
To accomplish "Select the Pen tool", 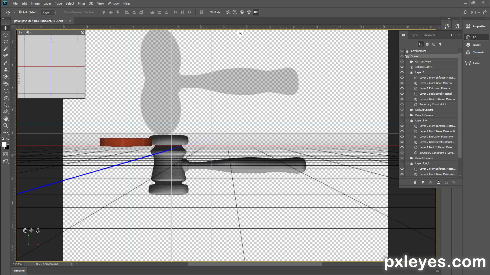I will click(6, 98).
